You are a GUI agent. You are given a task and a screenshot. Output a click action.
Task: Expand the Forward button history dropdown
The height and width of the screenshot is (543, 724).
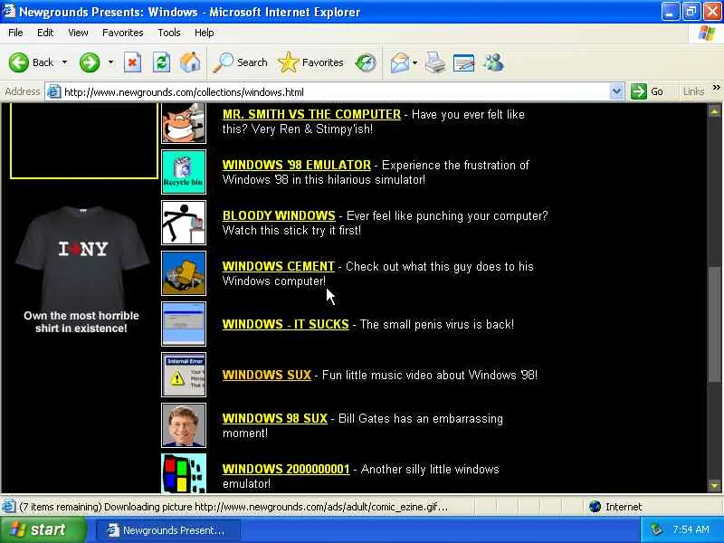click(x=110, y=62)
